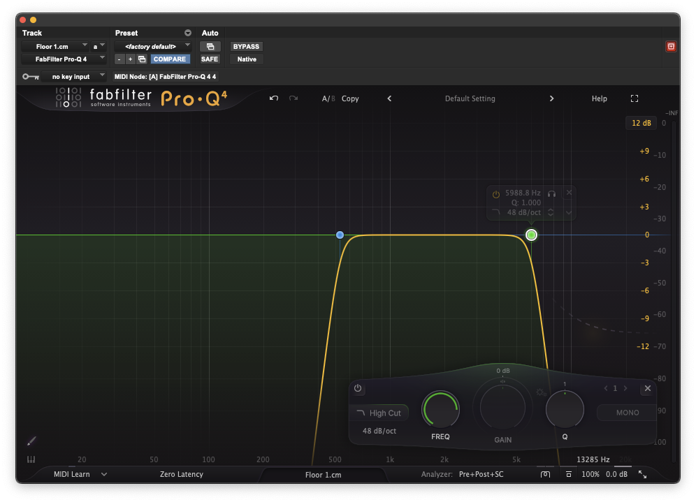The image size is (696, 502).
Task: Click MIDI Learn in bottom bar
Action: tap(72, 474)
